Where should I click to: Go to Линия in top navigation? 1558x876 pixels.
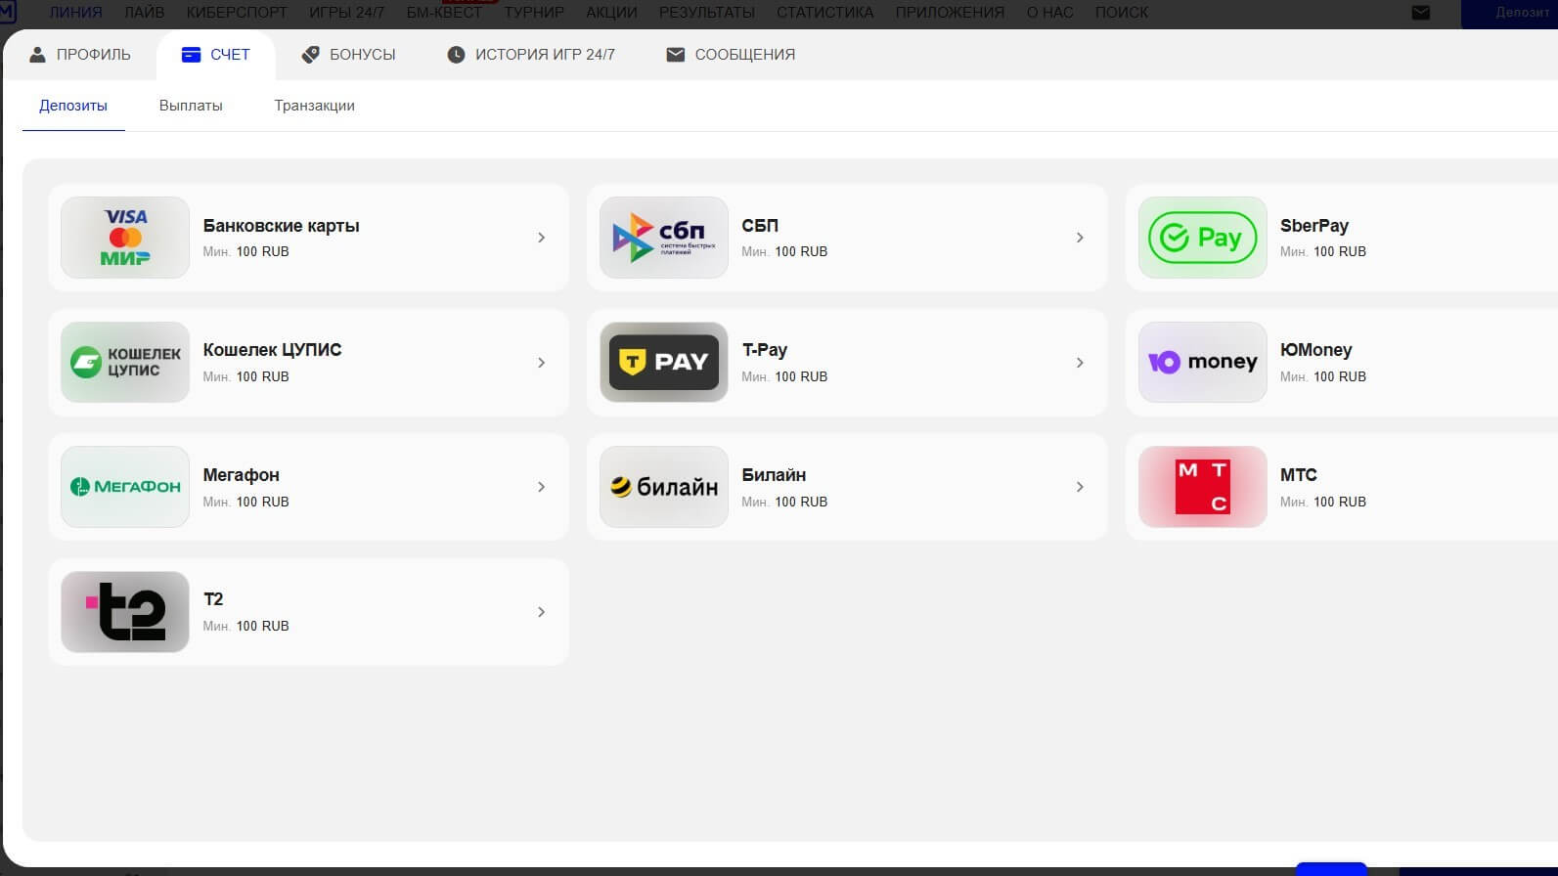point(75,13)
